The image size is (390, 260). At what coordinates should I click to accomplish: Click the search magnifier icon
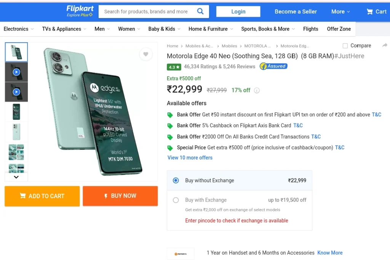click(x=200, y=11)
